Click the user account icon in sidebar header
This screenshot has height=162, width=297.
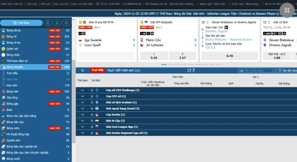click(57, 23)
